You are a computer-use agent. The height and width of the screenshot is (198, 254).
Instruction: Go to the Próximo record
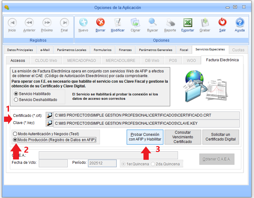(x=47, y=22)
